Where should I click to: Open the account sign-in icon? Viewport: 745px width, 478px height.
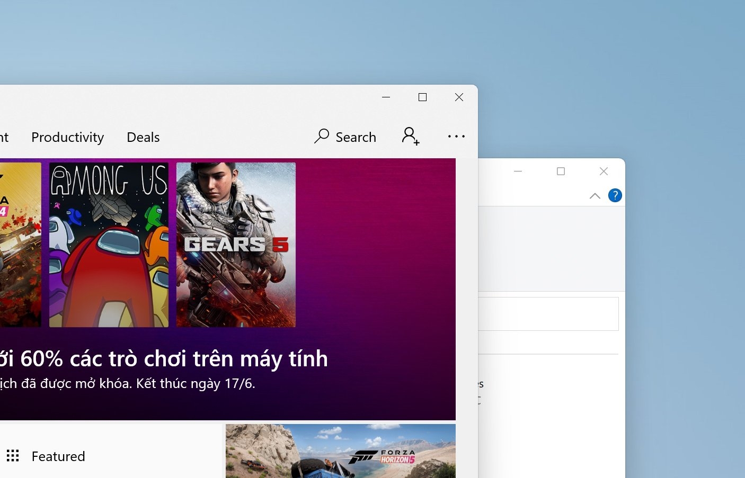[411, 136]
